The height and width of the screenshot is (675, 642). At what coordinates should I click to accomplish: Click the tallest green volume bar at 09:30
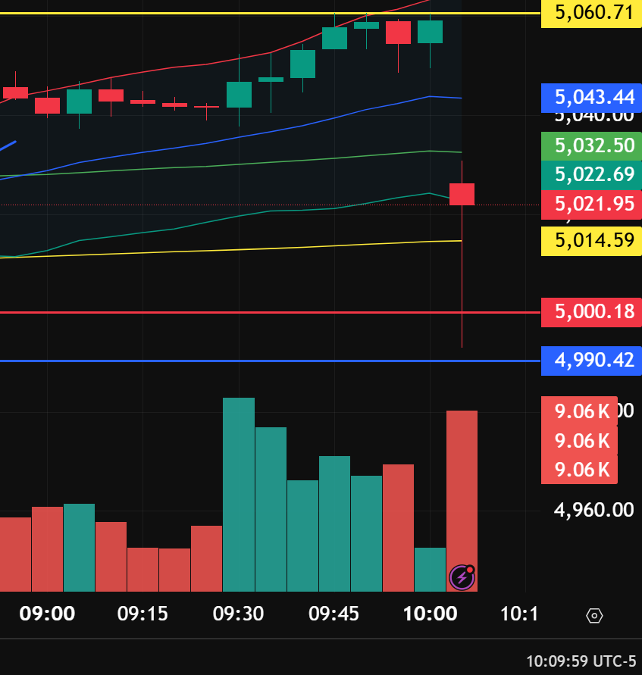coord(239,495)
